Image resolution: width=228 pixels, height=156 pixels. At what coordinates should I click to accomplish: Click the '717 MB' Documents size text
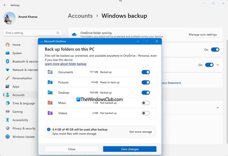(94, 72)
